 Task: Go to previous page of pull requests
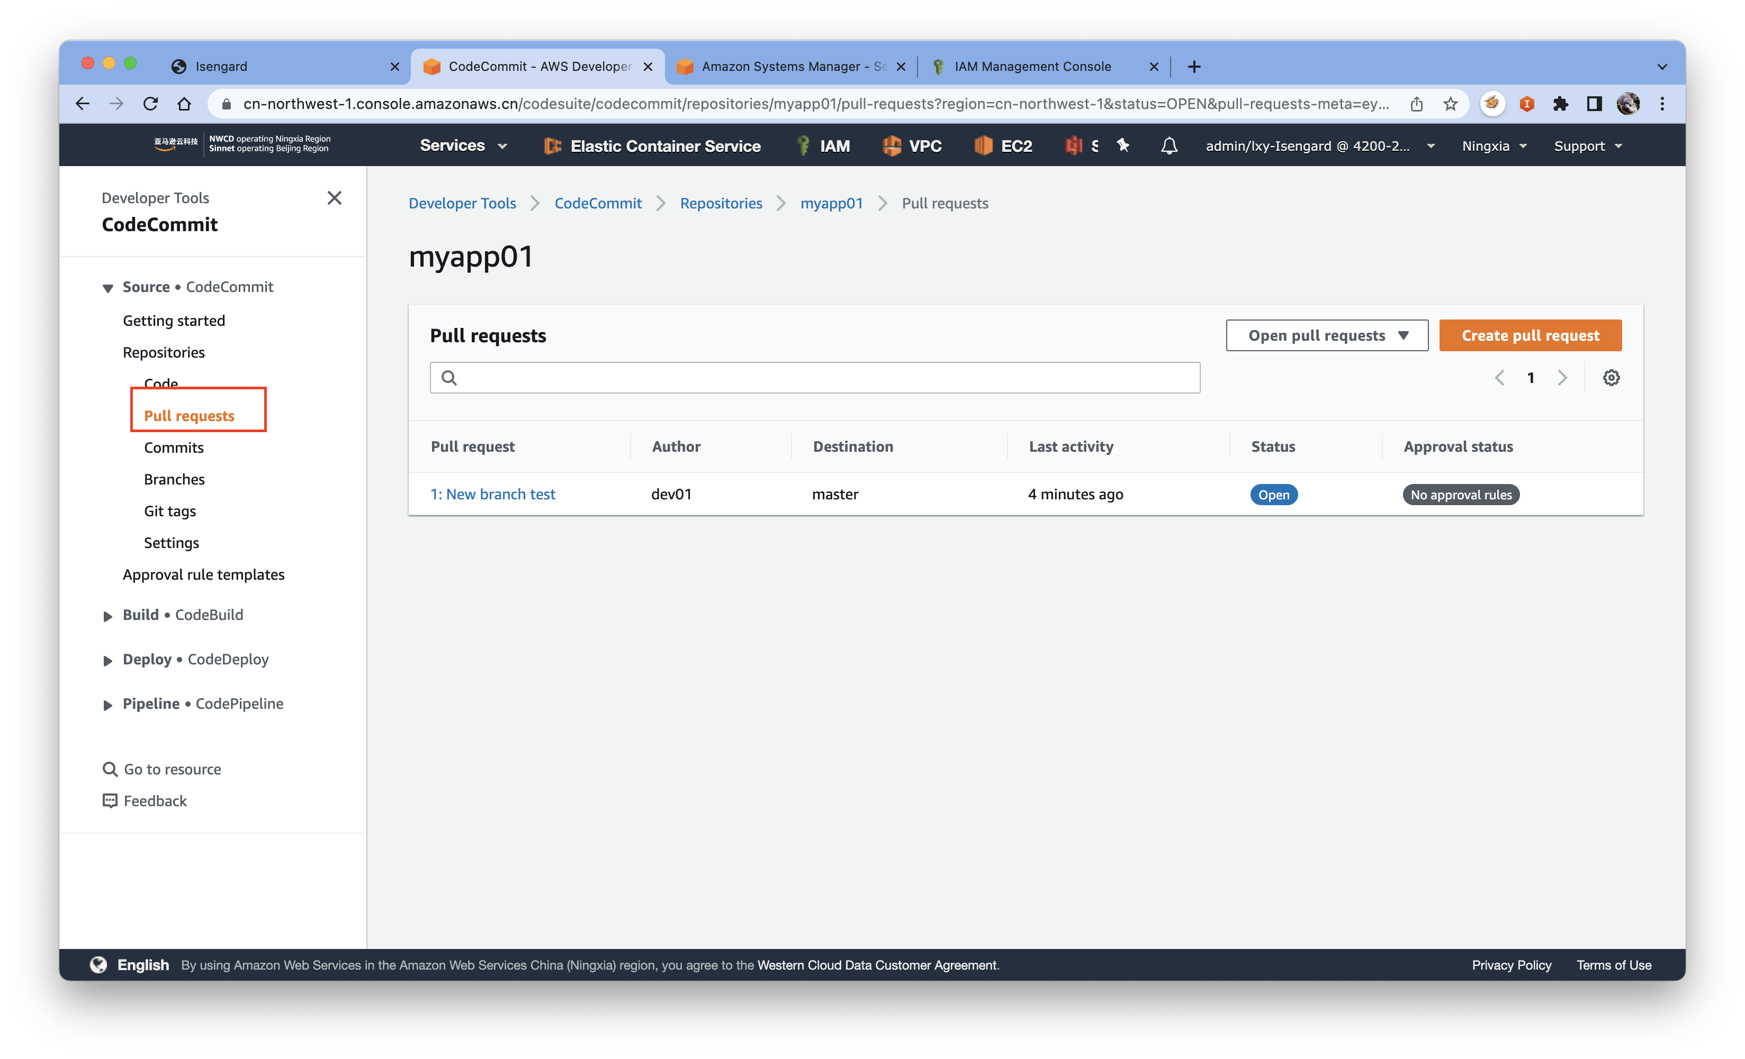click(x=1500, y=378)
